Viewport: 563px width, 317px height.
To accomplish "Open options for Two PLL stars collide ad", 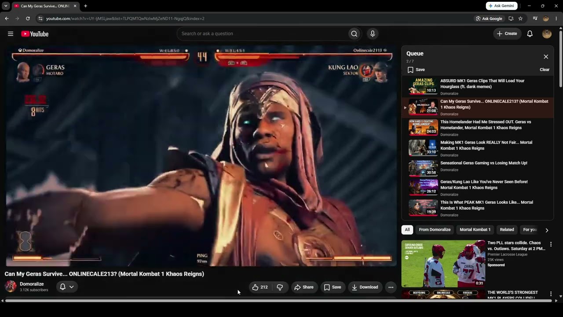I will [x=551, y=244].
